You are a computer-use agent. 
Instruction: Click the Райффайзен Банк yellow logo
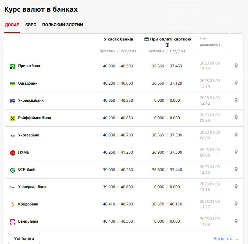13,118
